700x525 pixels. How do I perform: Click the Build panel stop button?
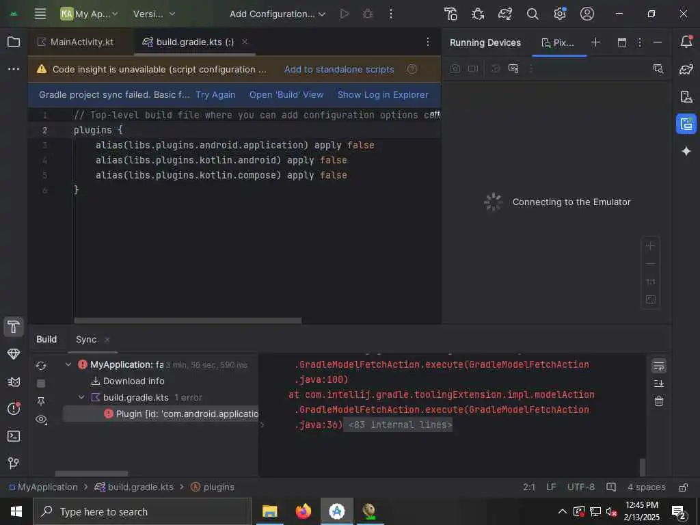(x=40, y=383)
